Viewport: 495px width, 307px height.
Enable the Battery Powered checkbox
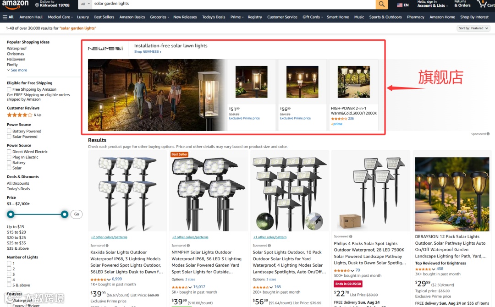[9, 131]
